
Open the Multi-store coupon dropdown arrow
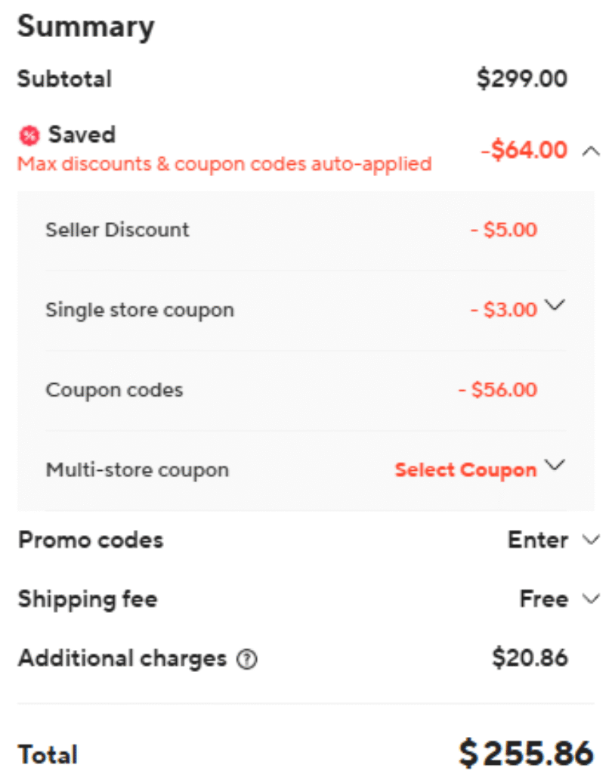pos(555,465)
